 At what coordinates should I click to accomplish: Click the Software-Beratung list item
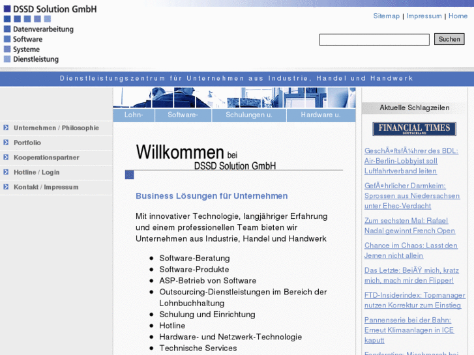pos(194,259)
